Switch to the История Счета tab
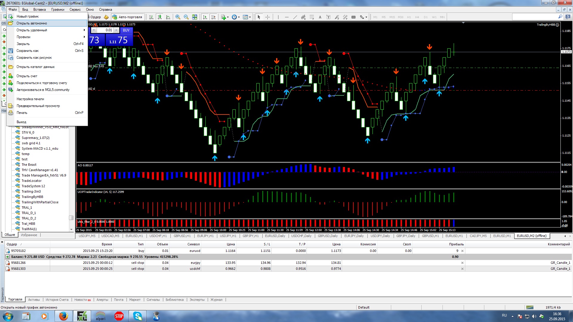Image resolution: width=573 pixels, height=322 pixels. (x=57, y=300)
